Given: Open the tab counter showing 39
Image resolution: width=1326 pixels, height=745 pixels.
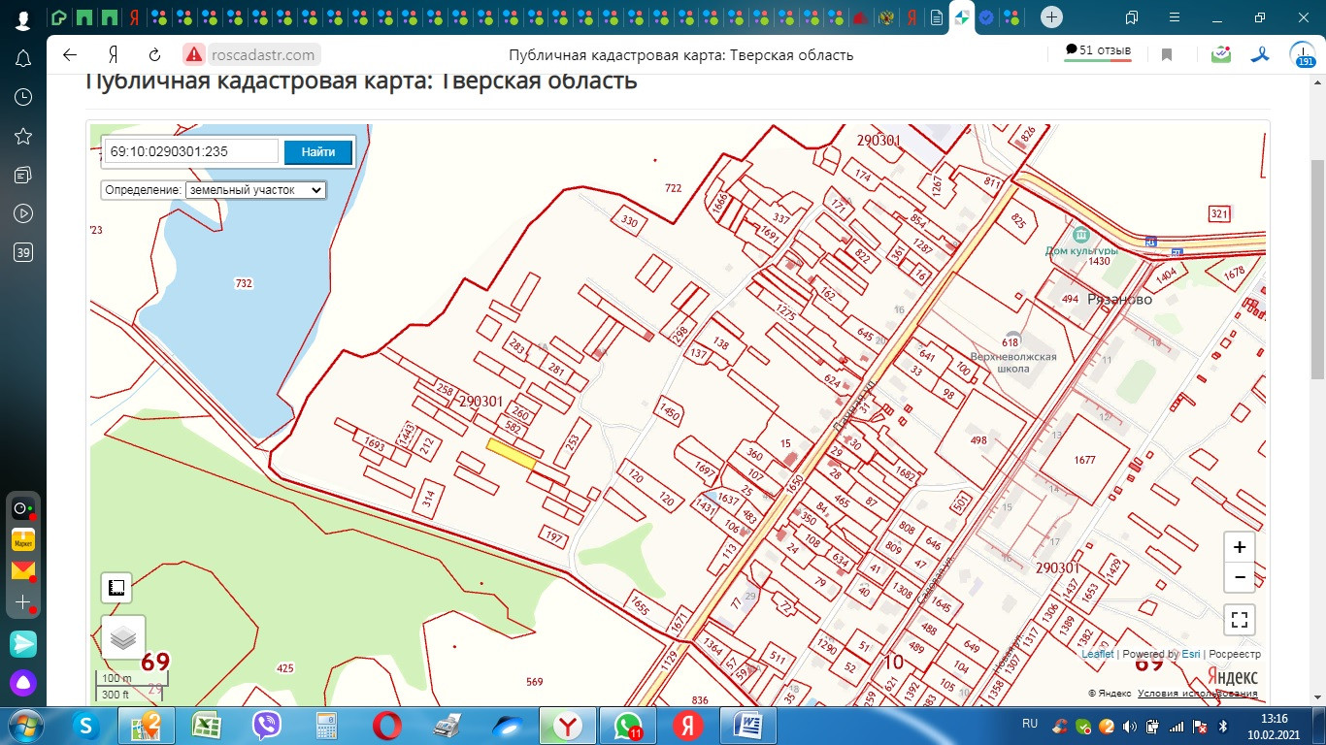Looking at the screenshot, I should (23, 252).
